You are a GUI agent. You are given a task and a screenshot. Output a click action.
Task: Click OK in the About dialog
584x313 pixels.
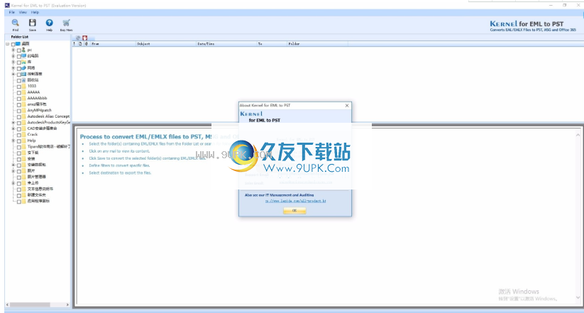[294, 211]
